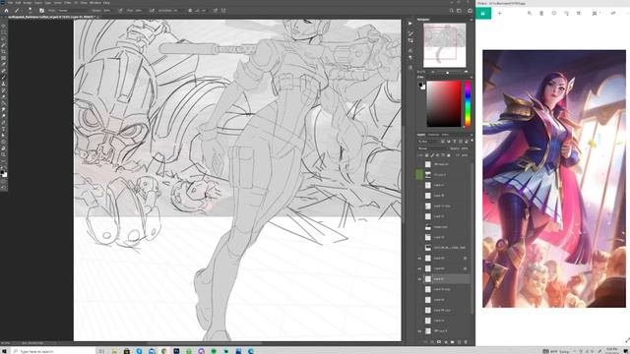Select the Lasso tool
Screen dimensions: 630x354
tap(4, 39)
